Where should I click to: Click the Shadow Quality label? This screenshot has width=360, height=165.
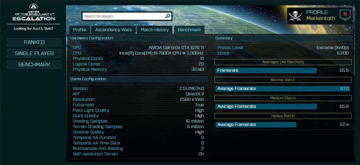point(88,132)
